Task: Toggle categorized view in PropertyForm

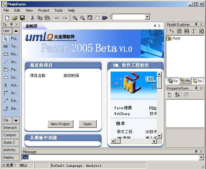Action: coord(170,95)
